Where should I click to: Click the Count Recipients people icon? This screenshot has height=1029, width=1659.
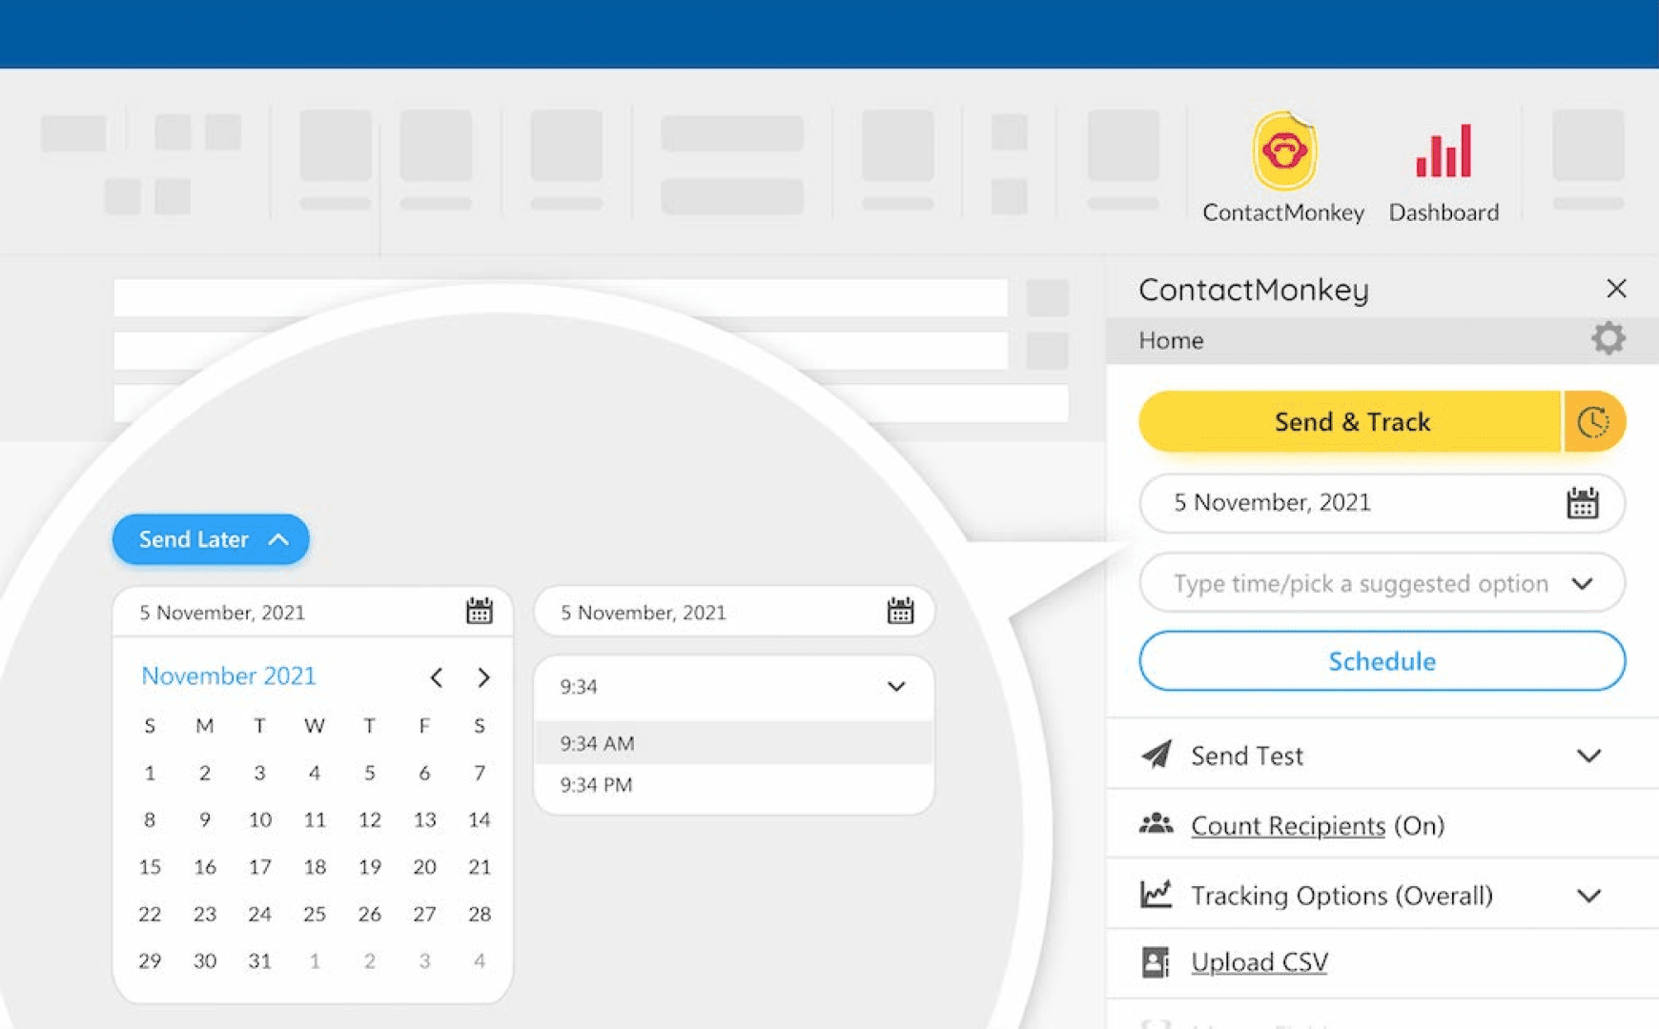click(x=1156, y=823)
